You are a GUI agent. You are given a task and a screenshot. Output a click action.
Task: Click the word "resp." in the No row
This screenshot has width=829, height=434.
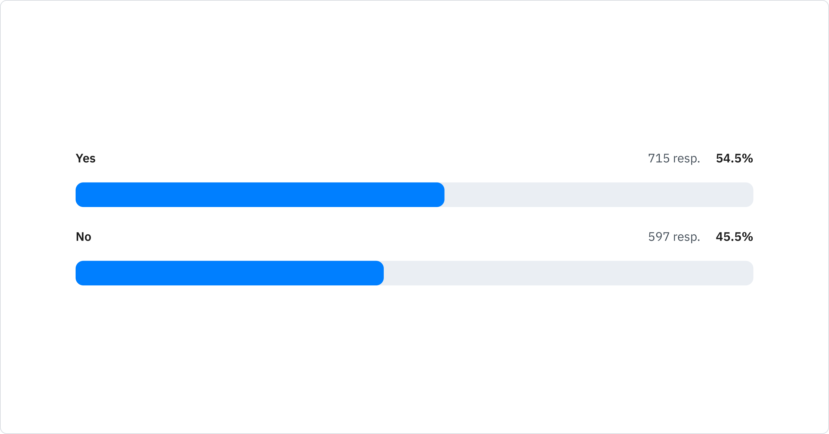[x=686, y=237]
